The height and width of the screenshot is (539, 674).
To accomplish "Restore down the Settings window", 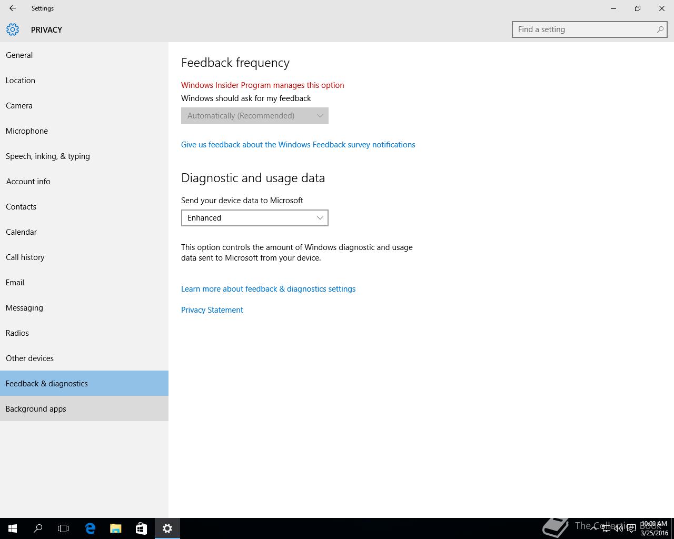I will [638, 8].
